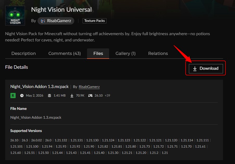Click supported version 1.21.2
The image size is (235, 164).
point(154,153)
